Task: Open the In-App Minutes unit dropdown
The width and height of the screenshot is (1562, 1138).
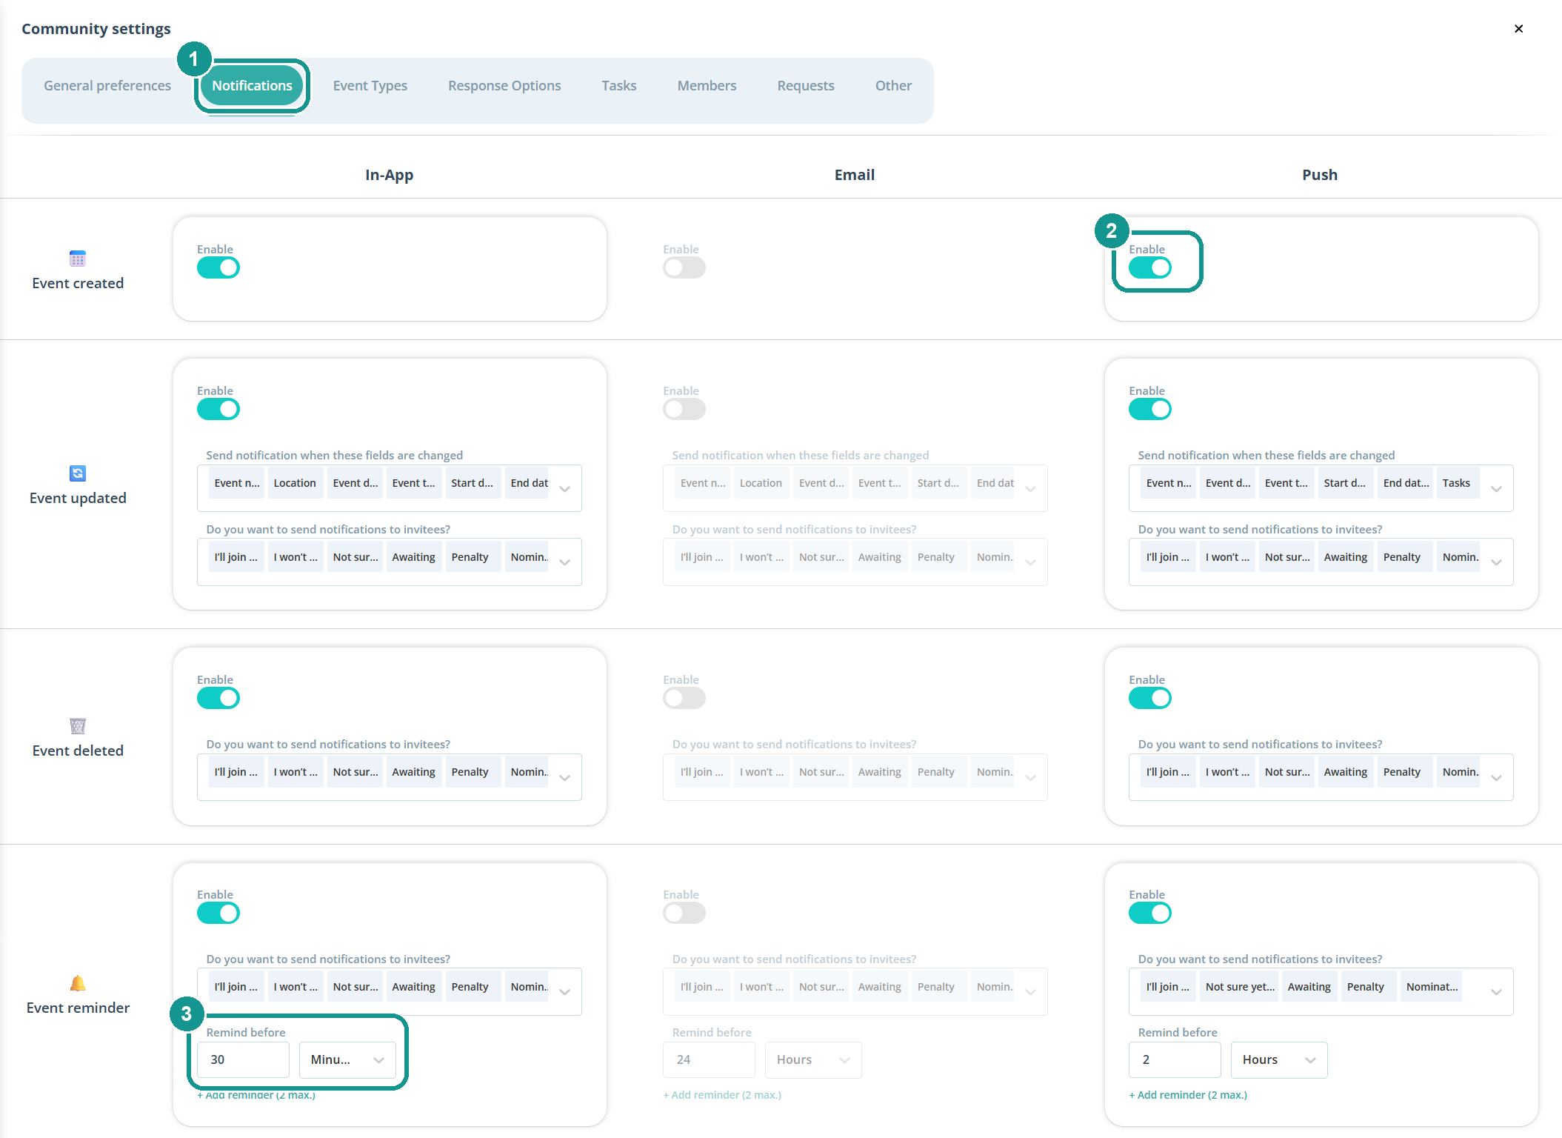Action: pos(347,1060)
